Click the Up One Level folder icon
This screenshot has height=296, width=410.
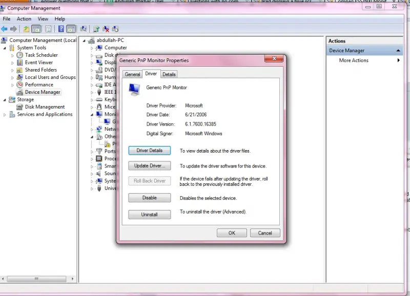(x=26, y=29)
